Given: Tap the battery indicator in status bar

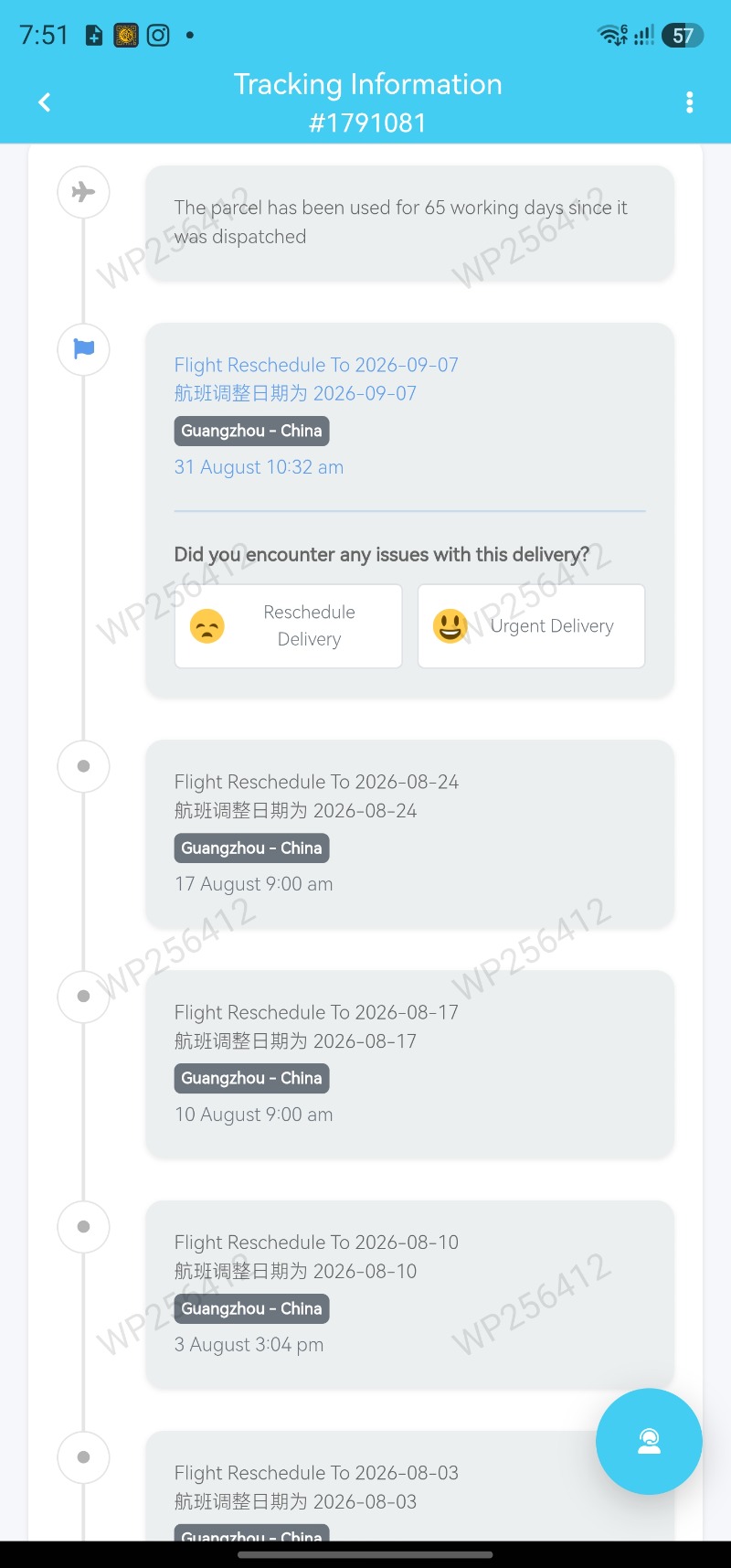Looking at the screenshot, I should point(683,36).
